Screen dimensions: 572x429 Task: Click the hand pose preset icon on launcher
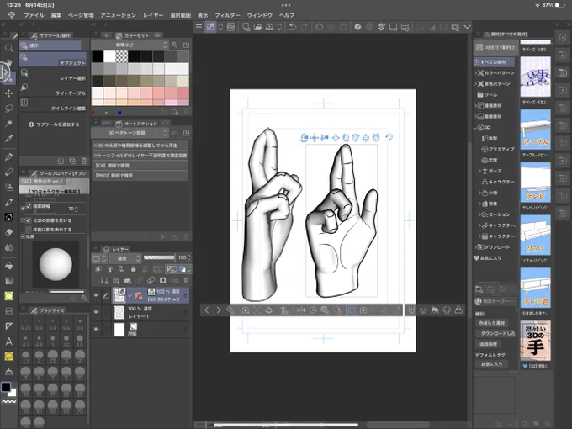411,310
